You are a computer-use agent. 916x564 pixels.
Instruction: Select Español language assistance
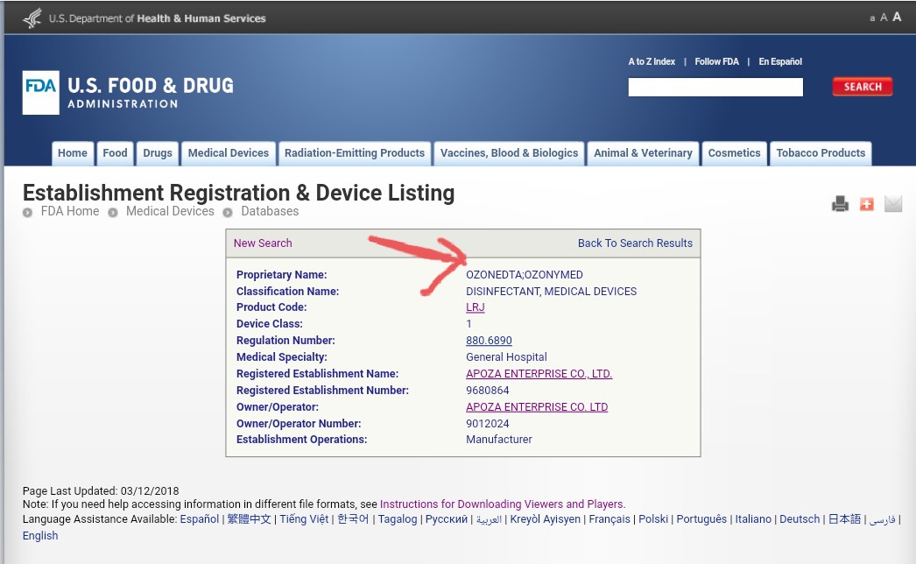tap(199, 519)
